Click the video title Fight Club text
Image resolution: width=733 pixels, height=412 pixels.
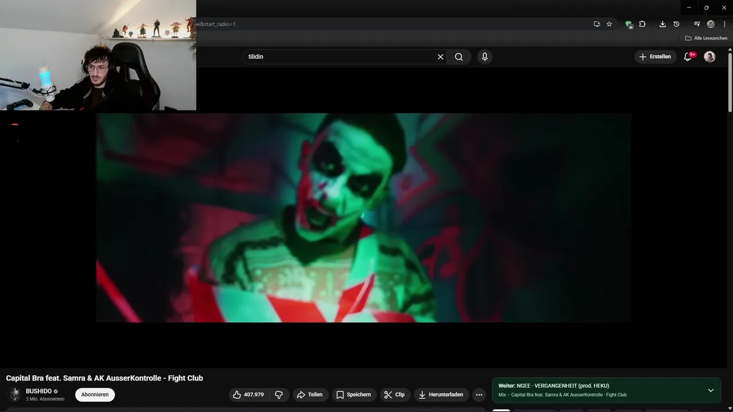tap(104, 378)
